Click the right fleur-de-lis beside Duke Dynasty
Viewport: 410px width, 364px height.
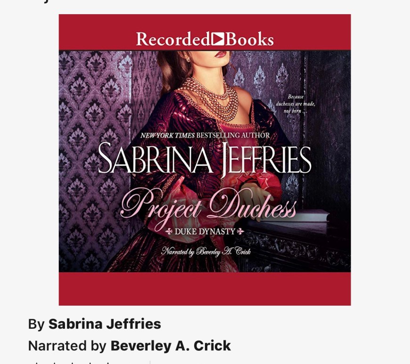click(x=240, y=232)
